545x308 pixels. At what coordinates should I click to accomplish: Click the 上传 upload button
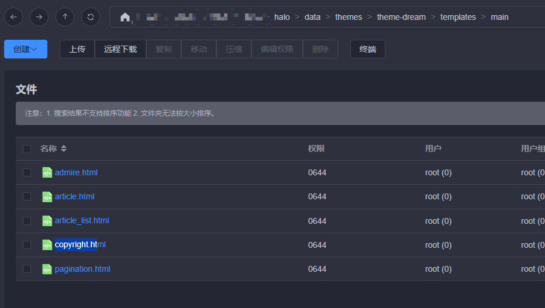pyautogui.click(x=77, y=49)
